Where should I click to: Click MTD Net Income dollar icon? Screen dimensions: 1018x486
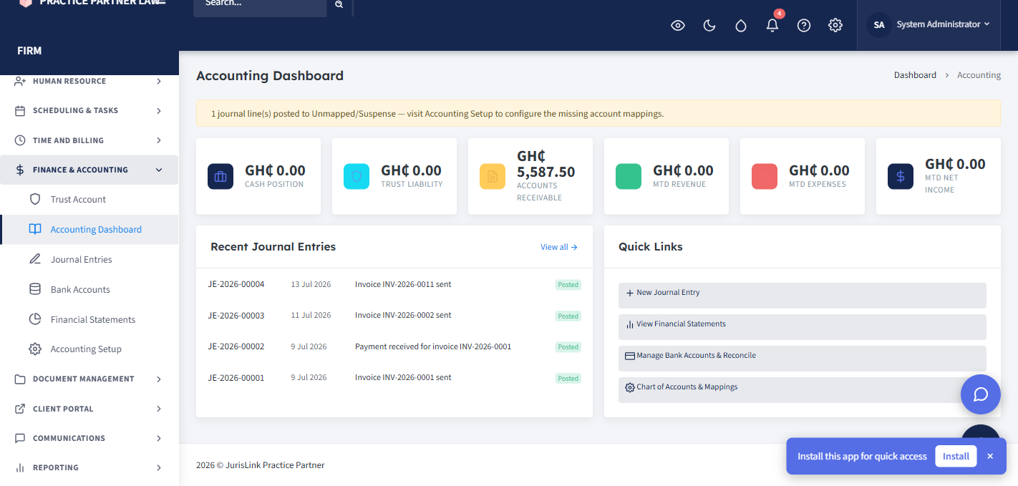(901, 177)
